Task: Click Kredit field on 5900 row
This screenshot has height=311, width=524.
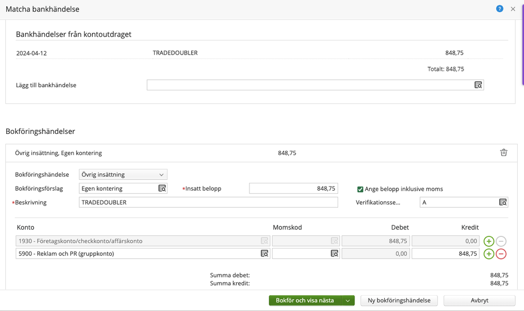Action: pyautogui.click(x=445, y=254)
